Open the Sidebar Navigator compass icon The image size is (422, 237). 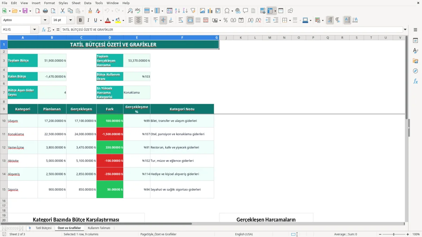(415, 71)
